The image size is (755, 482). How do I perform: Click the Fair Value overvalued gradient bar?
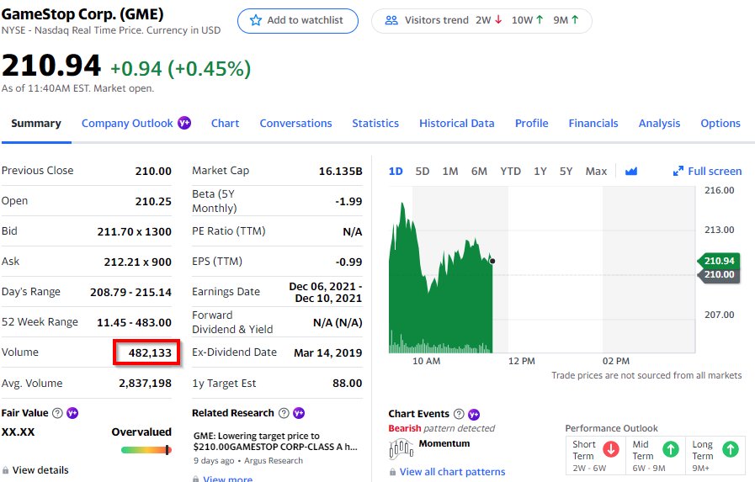146,450
